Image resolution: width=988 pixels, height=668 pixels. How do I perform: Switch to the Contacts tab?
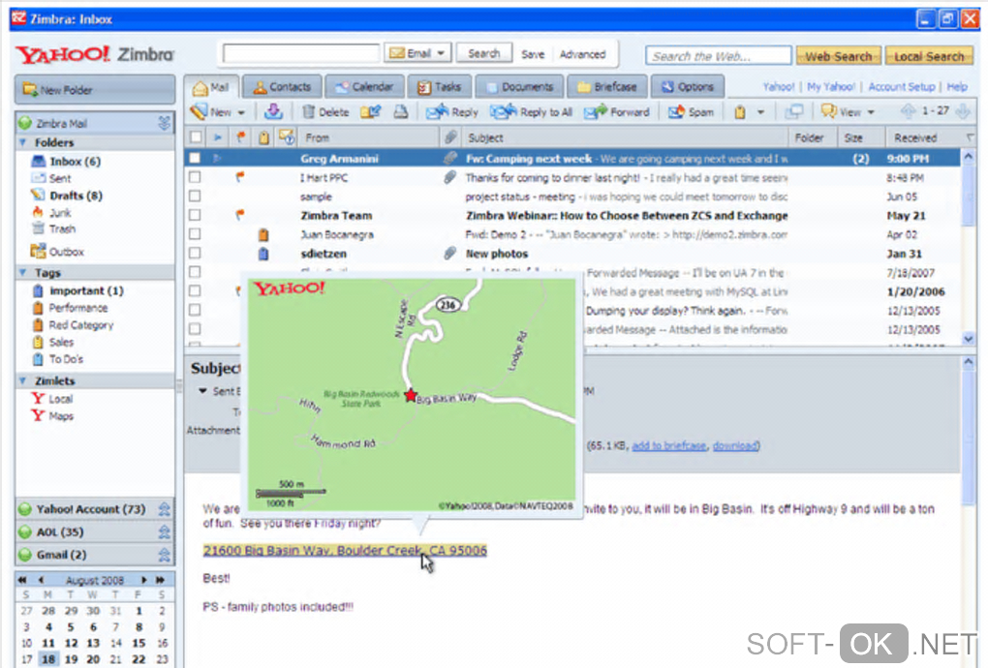[x=282, y=87]
